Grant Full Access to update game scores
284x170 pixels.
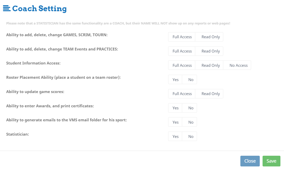tap(182, 94)
